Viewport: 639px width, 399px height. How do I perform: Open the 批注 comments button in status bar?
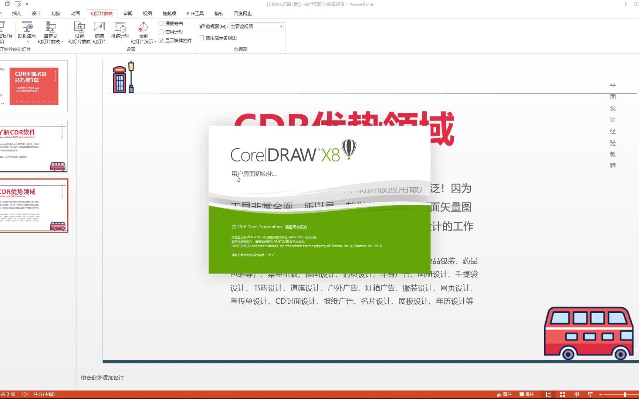(527, 394)
